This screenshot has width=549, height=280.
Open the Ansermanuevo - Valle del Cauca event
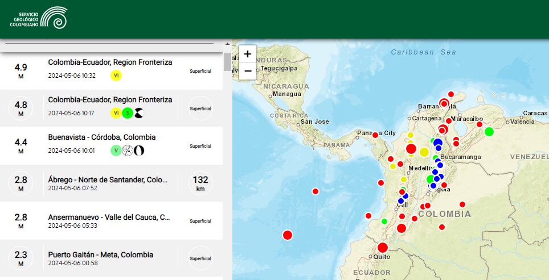[109, 218]
